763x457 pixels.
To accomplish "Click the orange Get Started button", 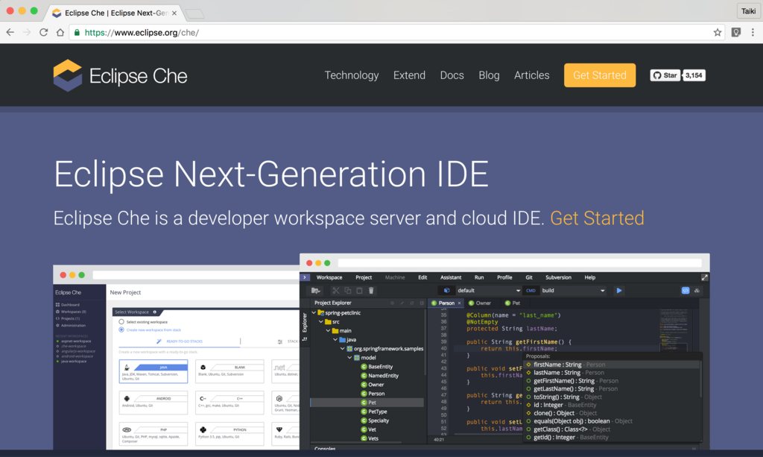I will tap(599, 75).
